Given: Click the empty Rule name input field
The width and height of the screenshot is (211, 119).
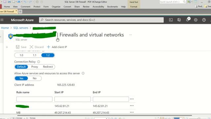Looking at the screenshot, I should [34, 99].
